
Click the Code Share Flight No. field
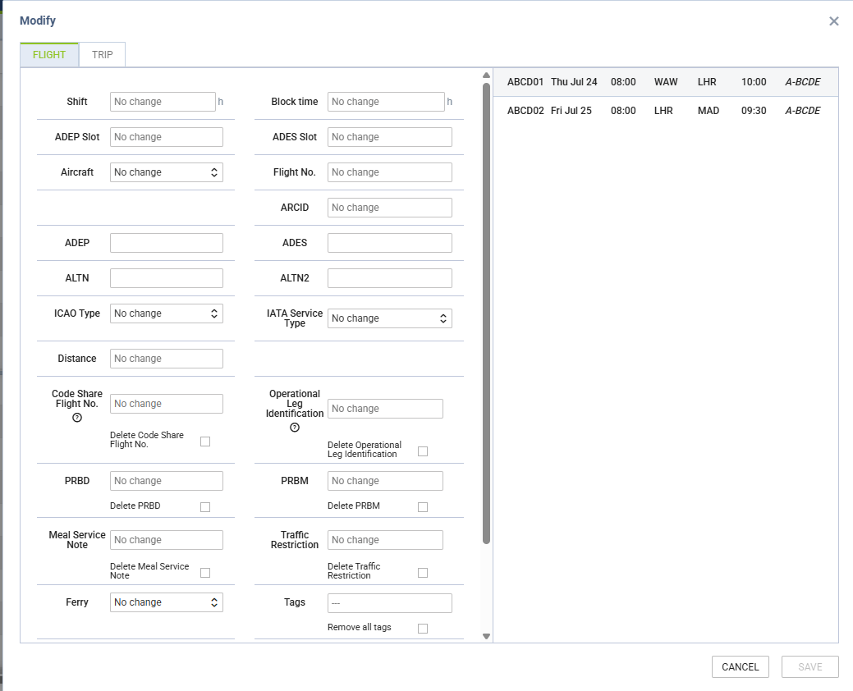(x=167, y=404)
